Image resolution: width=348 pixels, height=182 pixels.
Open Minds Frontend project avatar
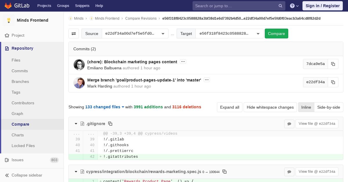(x=9, y=20)
